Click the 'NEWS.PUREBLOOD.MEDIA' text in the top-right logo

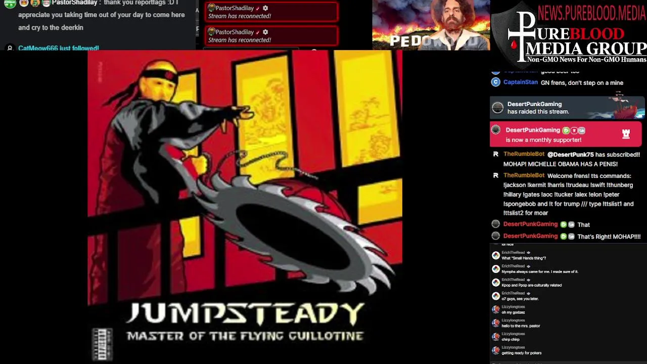592,13
